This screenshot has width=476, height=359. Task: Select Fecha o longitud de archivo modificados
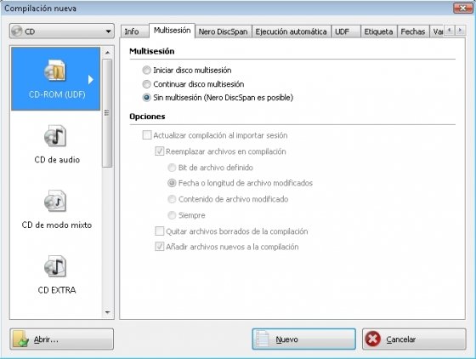click(172, 183)
